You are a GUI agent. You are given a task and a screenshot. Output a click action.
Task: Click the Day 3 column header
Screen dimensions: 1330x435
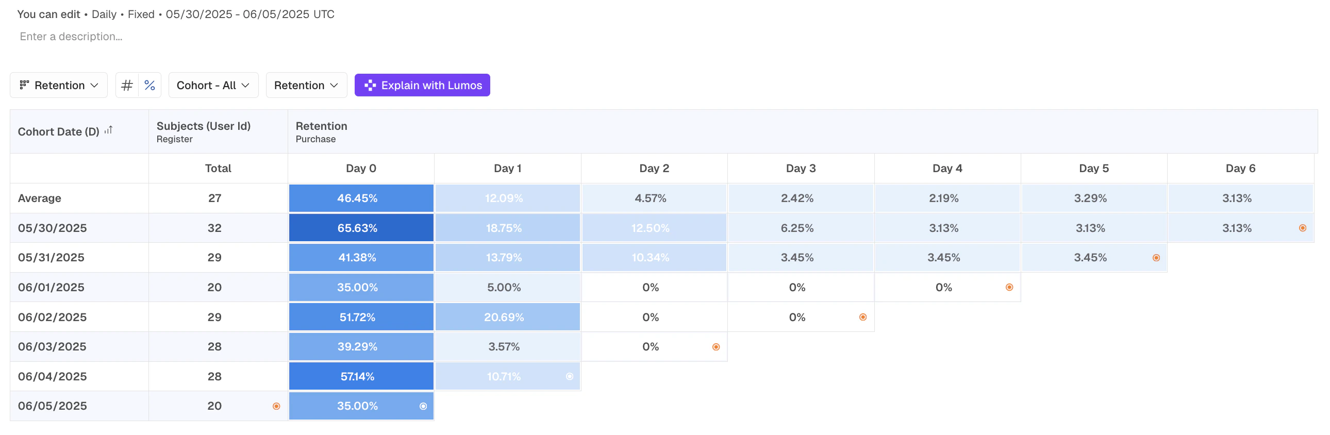coord(800,168)
